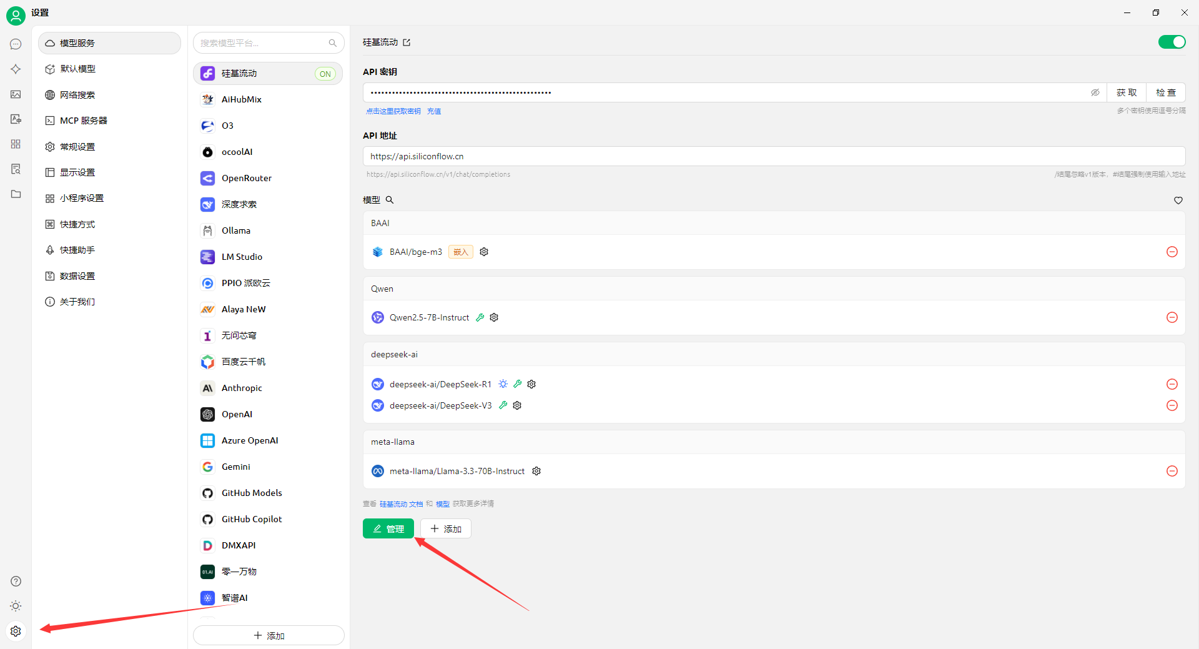1199x649 pixels.
Task: Show the hidden API key
Action: [x=1095, y=92]
